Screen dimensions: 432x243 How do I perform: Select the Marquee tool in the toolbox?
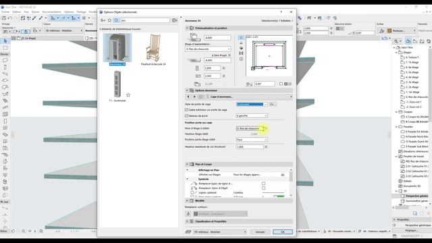tap(5, 48)
